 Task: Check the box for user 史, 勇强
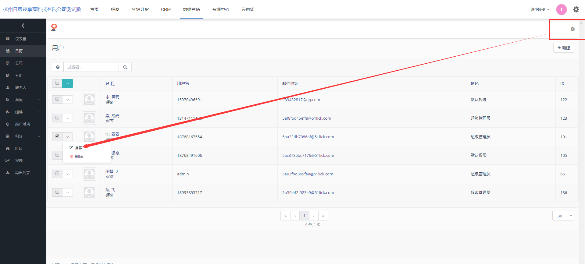[x=57, y=99]
